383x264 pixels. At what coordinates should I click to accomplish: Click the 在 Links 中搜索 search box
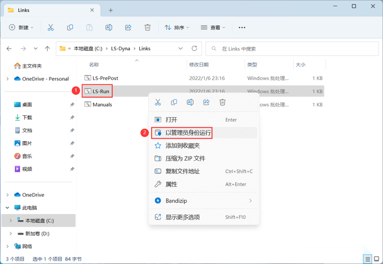(292, 48)
